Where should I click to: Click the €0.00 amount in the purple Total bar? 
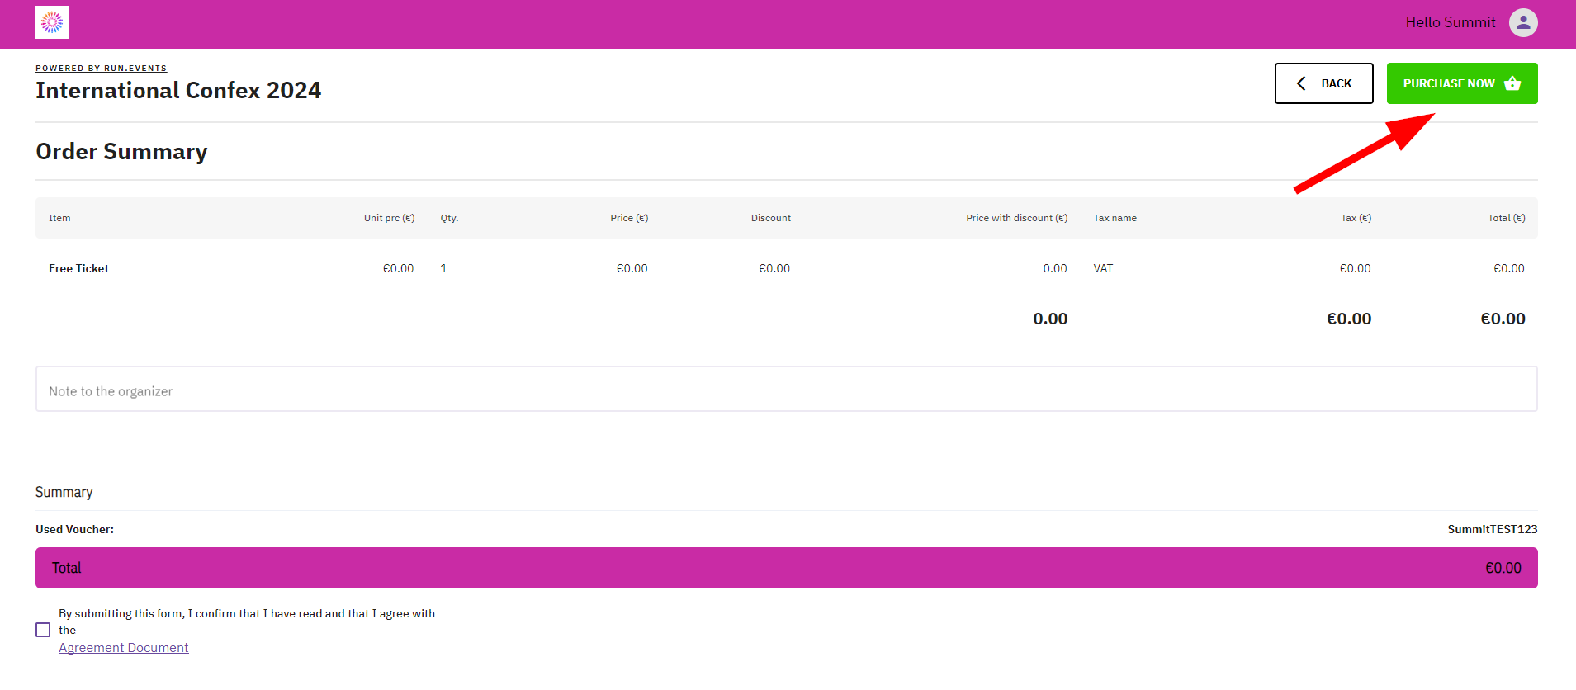point(1503,568)
